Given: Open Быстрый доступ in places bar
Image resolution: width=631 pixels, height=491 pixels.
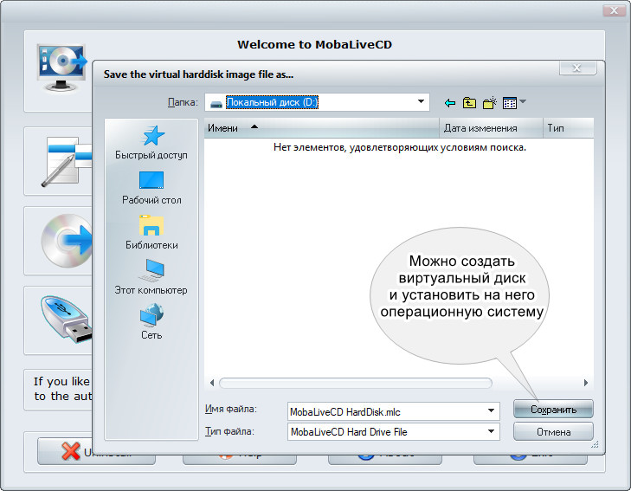Looking at the screenshot, I should click(x=151, y=143).
